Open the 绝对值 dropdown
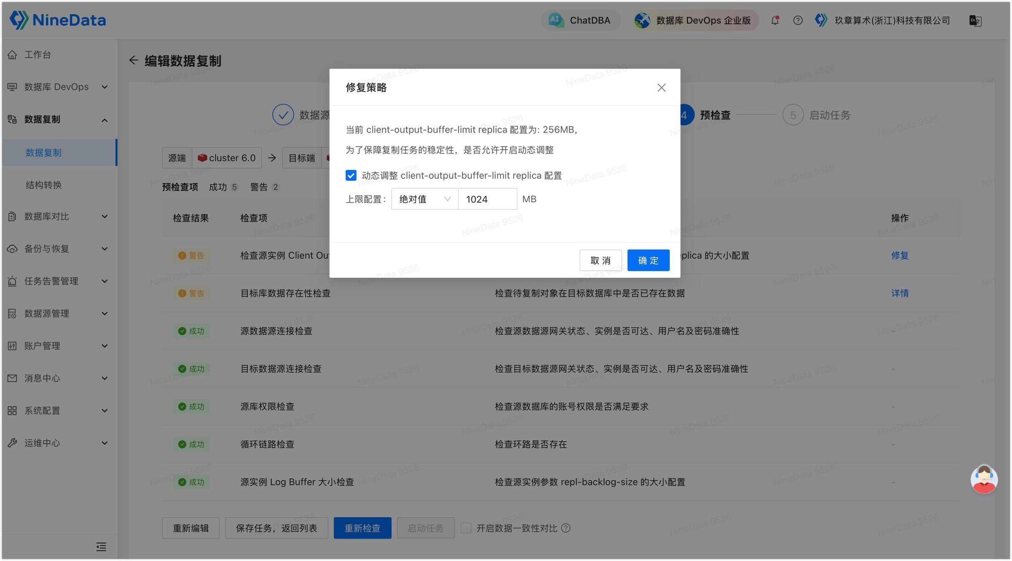 (425, 199)
